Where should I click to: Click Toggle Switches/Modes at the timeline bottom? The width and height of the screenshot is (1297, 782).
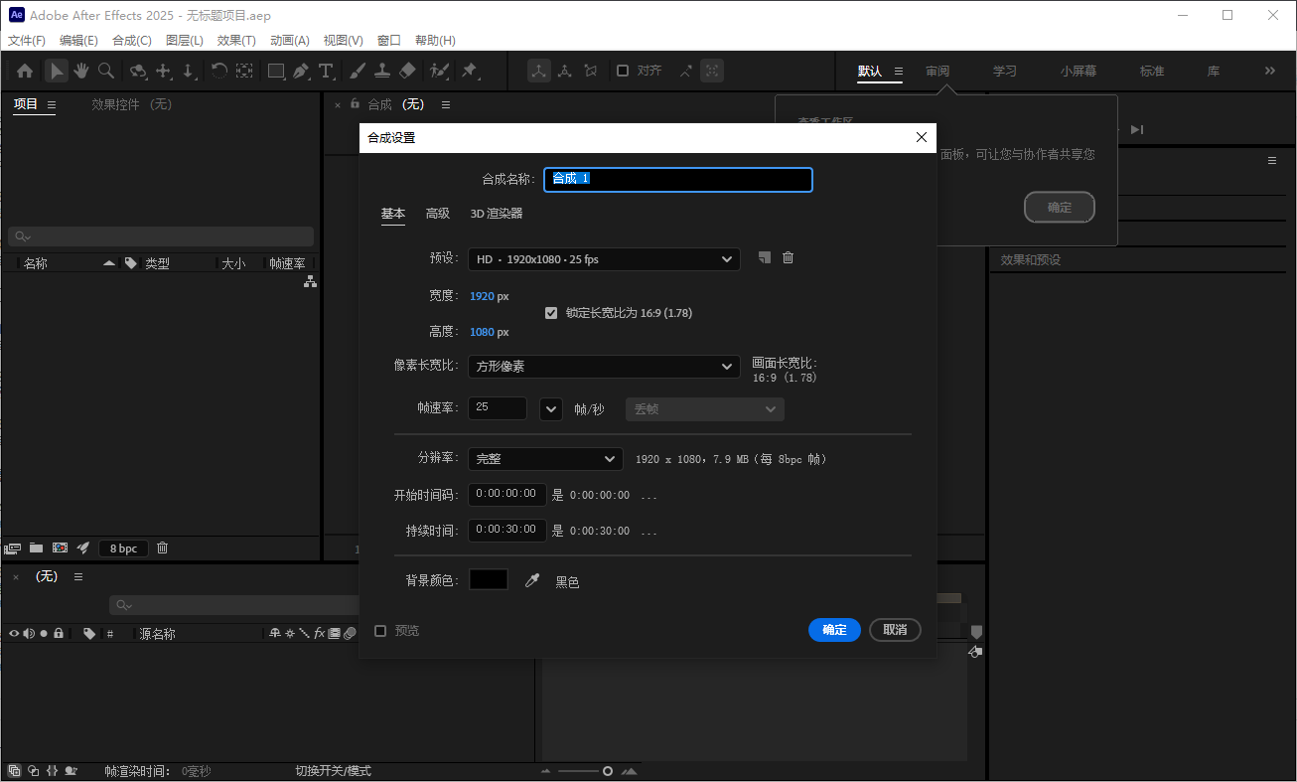(333, 771)
